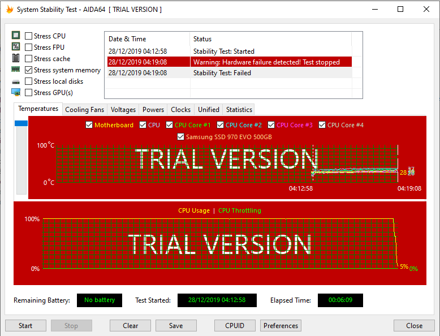Clear the test log with Clear button
The image size is (440, 336).
tap(130, 326)
